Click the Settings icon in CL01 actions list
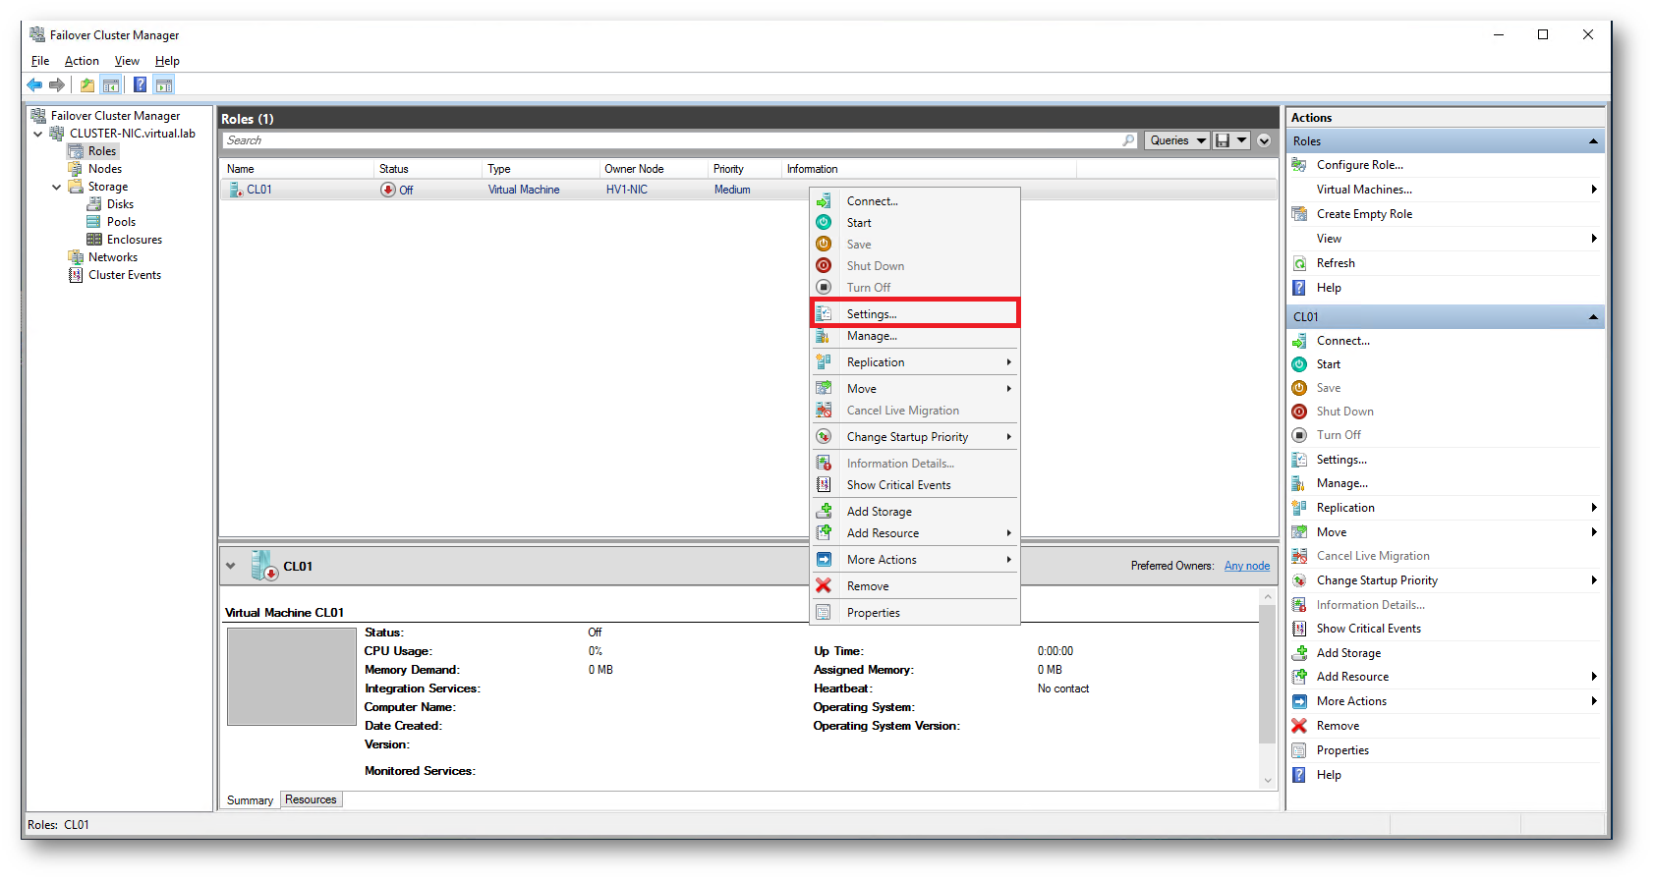1654x881 pixels. [1299, 460]
